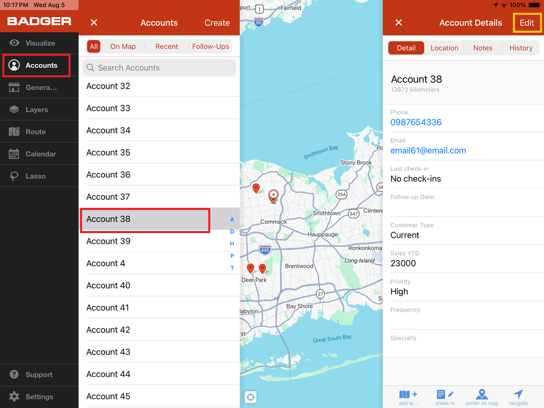This screenshot has height=408, width=544.
Task: Tap the 'No check-ins' last check-in value
Action: tap(416, 179)
